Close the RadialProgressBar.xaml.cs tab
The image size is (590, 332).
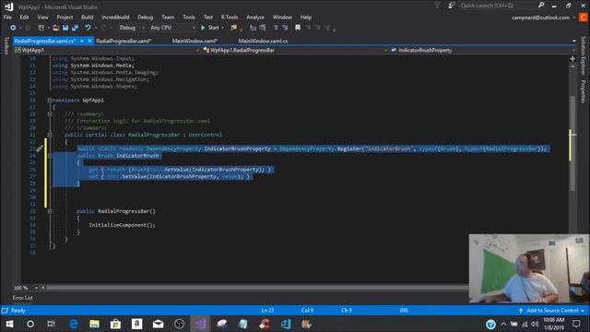(89, 41)
